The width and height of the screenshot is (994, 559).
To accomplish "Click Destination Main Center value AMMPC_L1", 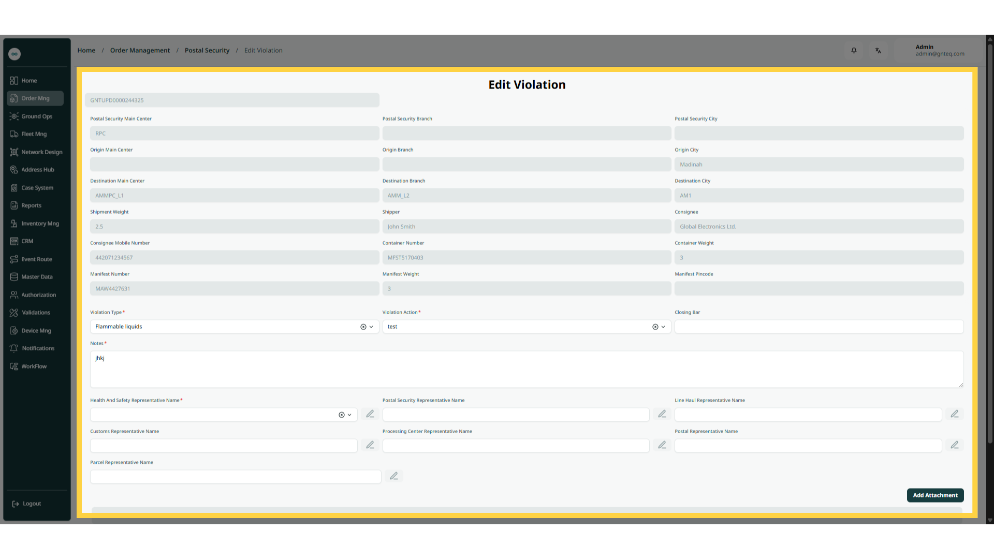I will point(109,196).
